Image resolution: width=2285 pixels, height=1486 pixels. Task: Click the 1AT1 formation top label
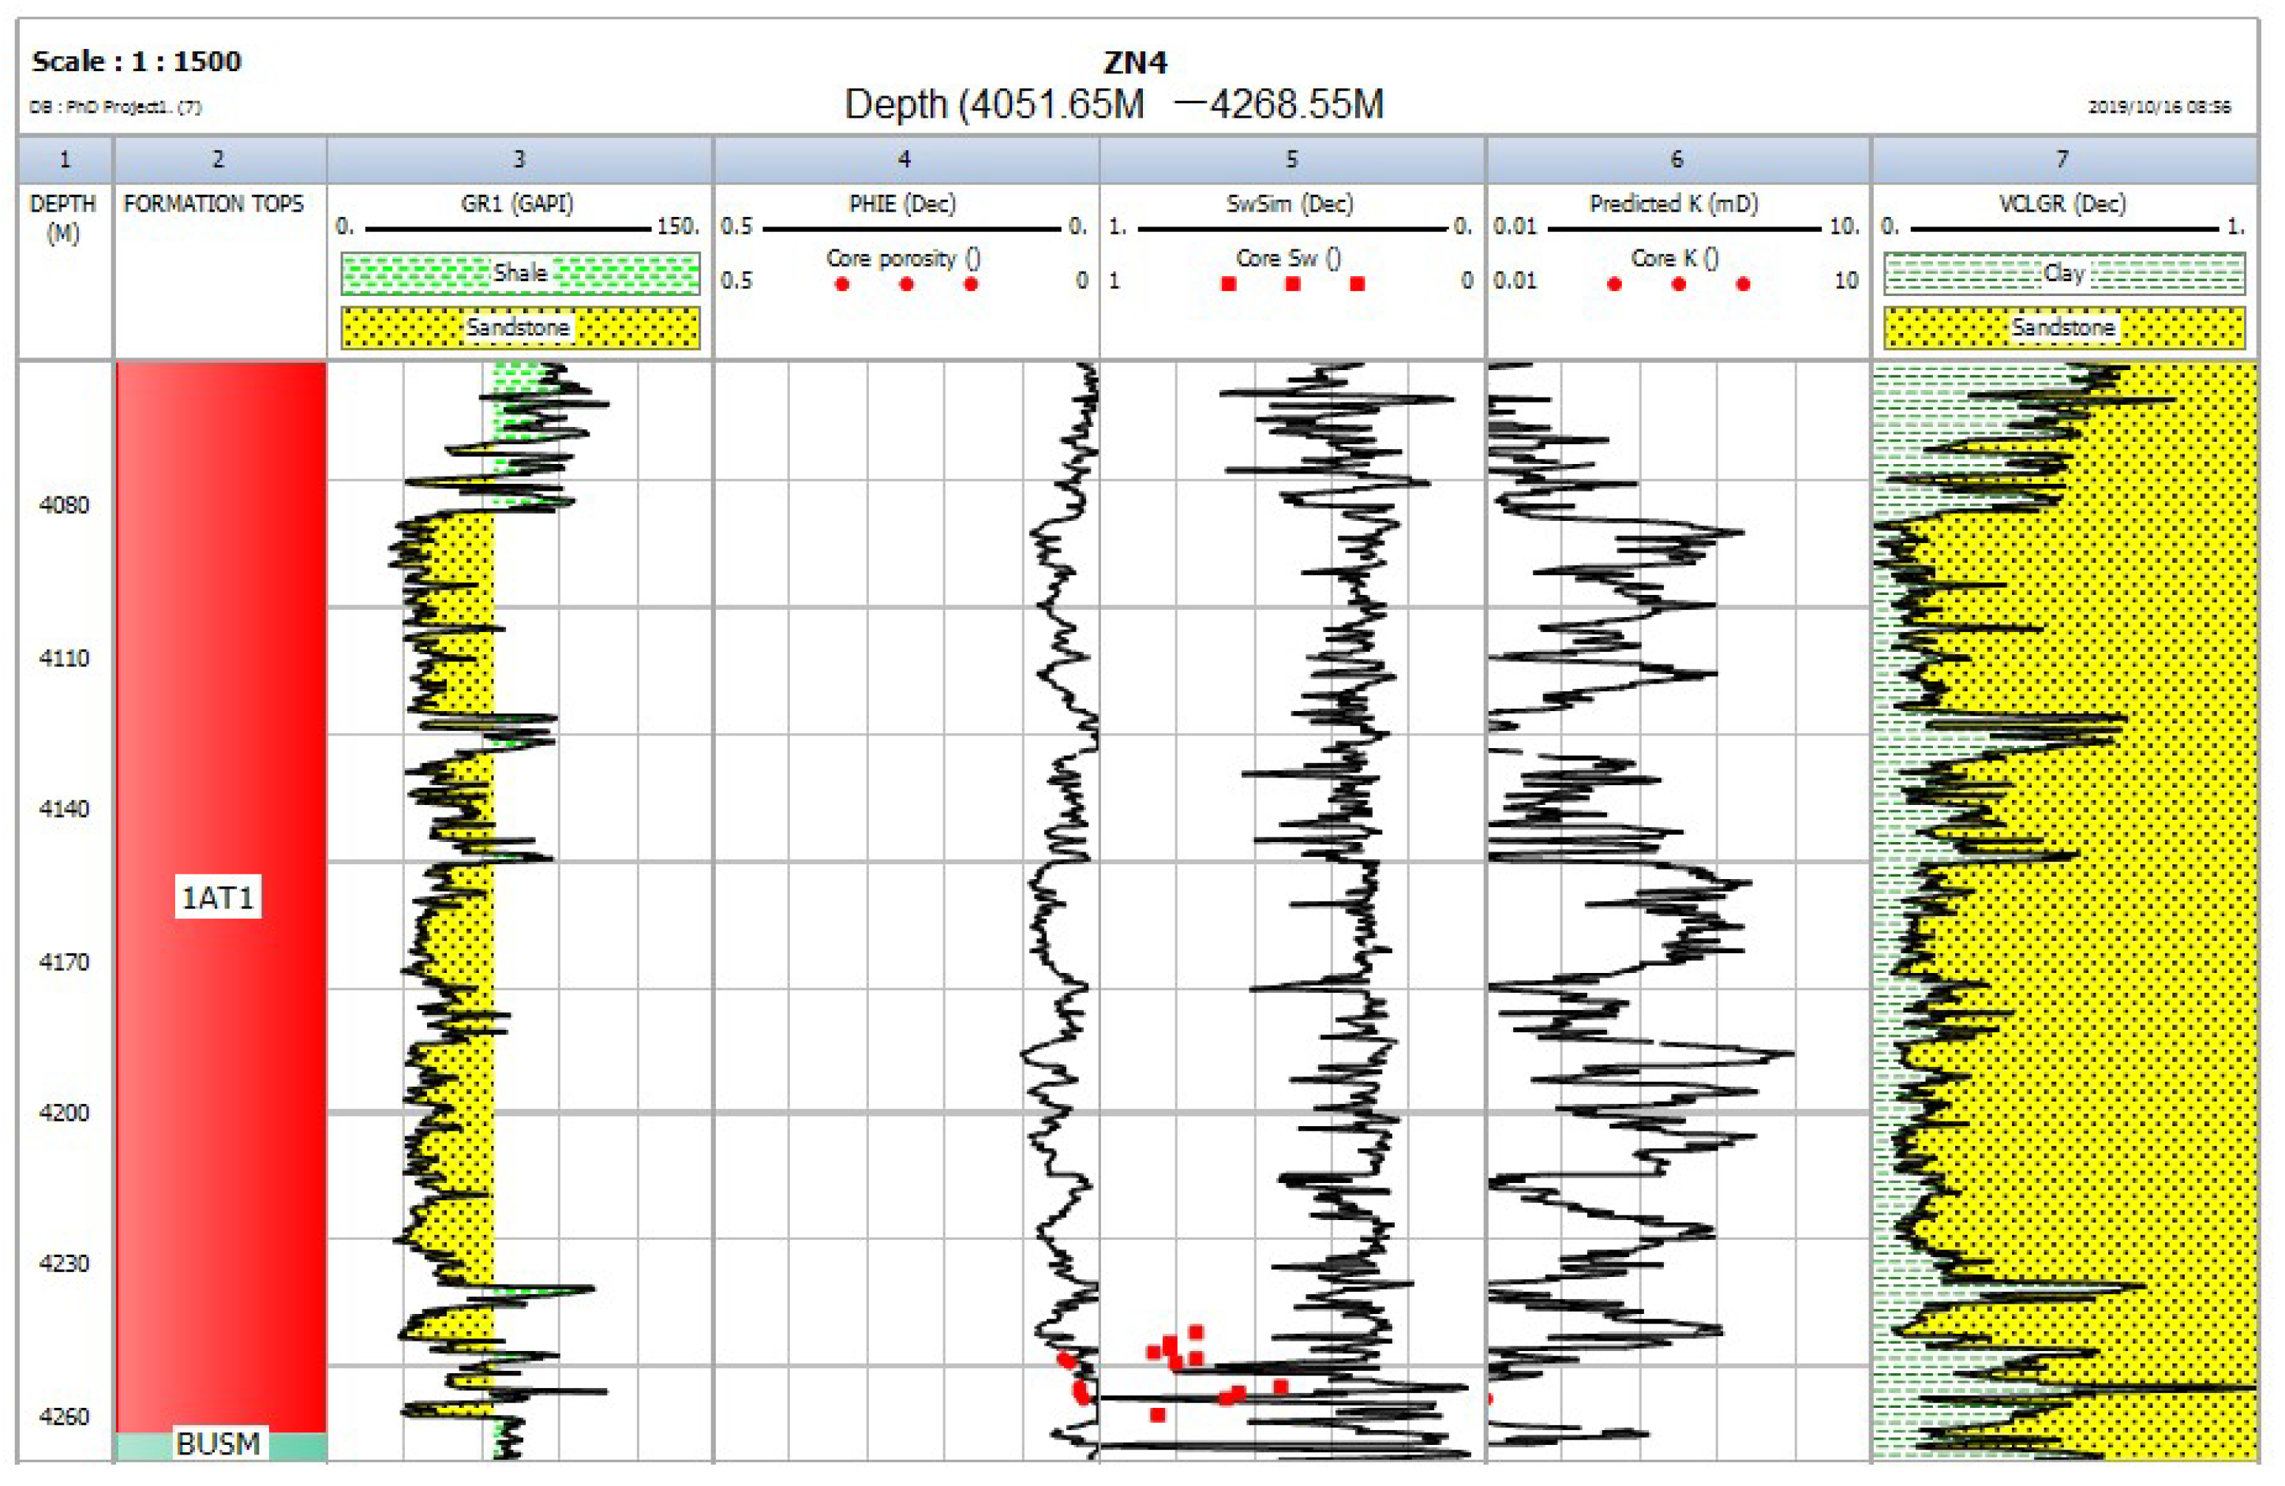pos(218,897)
